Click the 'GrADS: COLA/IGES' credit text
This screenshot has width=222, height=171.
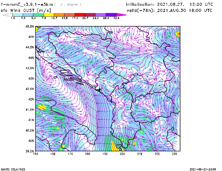(11, 169)
